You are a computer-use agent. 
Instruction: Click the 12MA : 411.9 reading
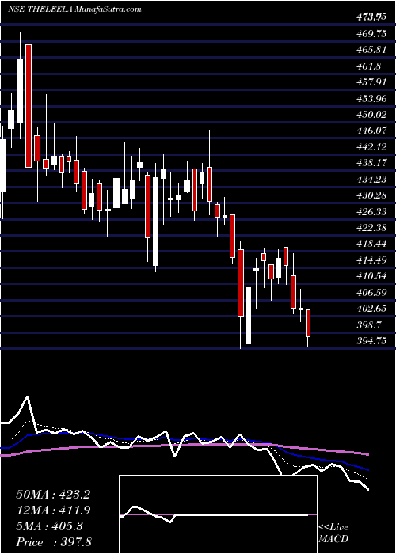pyautogui.click(x=53, y=510)
